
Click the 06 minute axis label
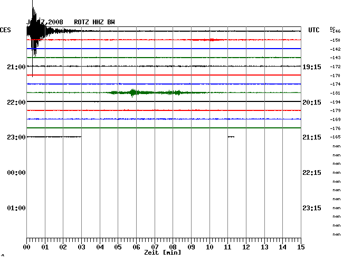[136, 247]
